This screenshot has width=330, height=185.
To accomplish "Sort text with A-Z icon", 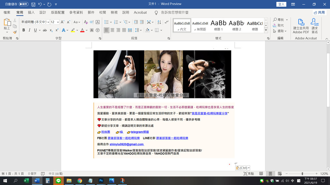I will coord(159,22).
